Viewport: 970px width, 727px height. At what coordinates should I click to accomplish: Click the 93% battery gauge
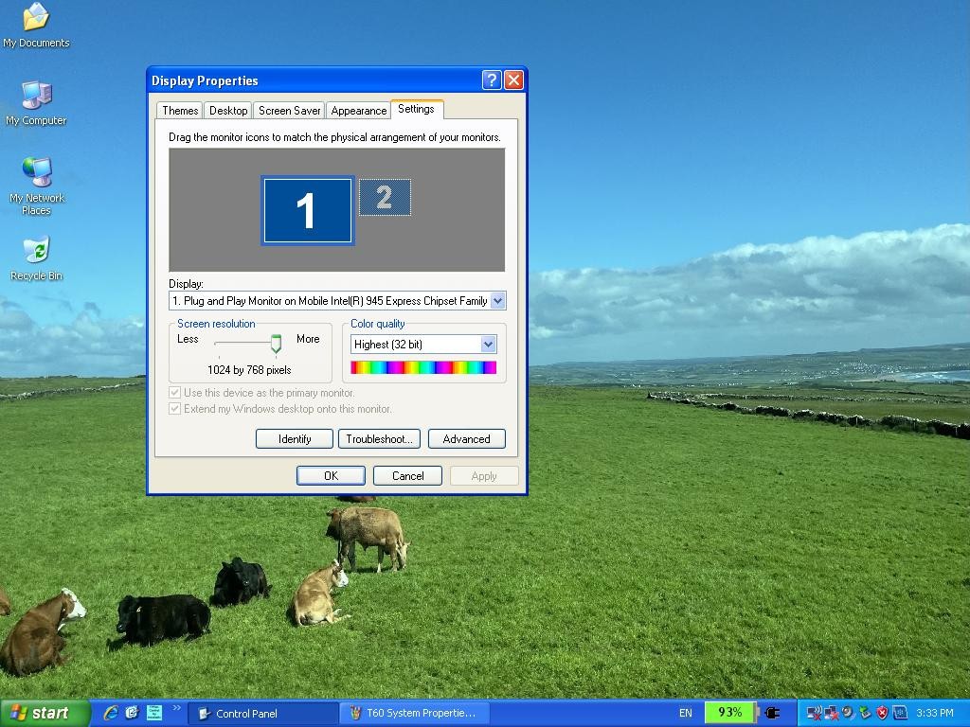[730, 712]
